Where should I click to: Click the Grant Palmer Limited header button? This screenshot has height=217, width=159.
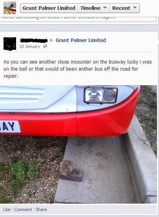(49, 8)
